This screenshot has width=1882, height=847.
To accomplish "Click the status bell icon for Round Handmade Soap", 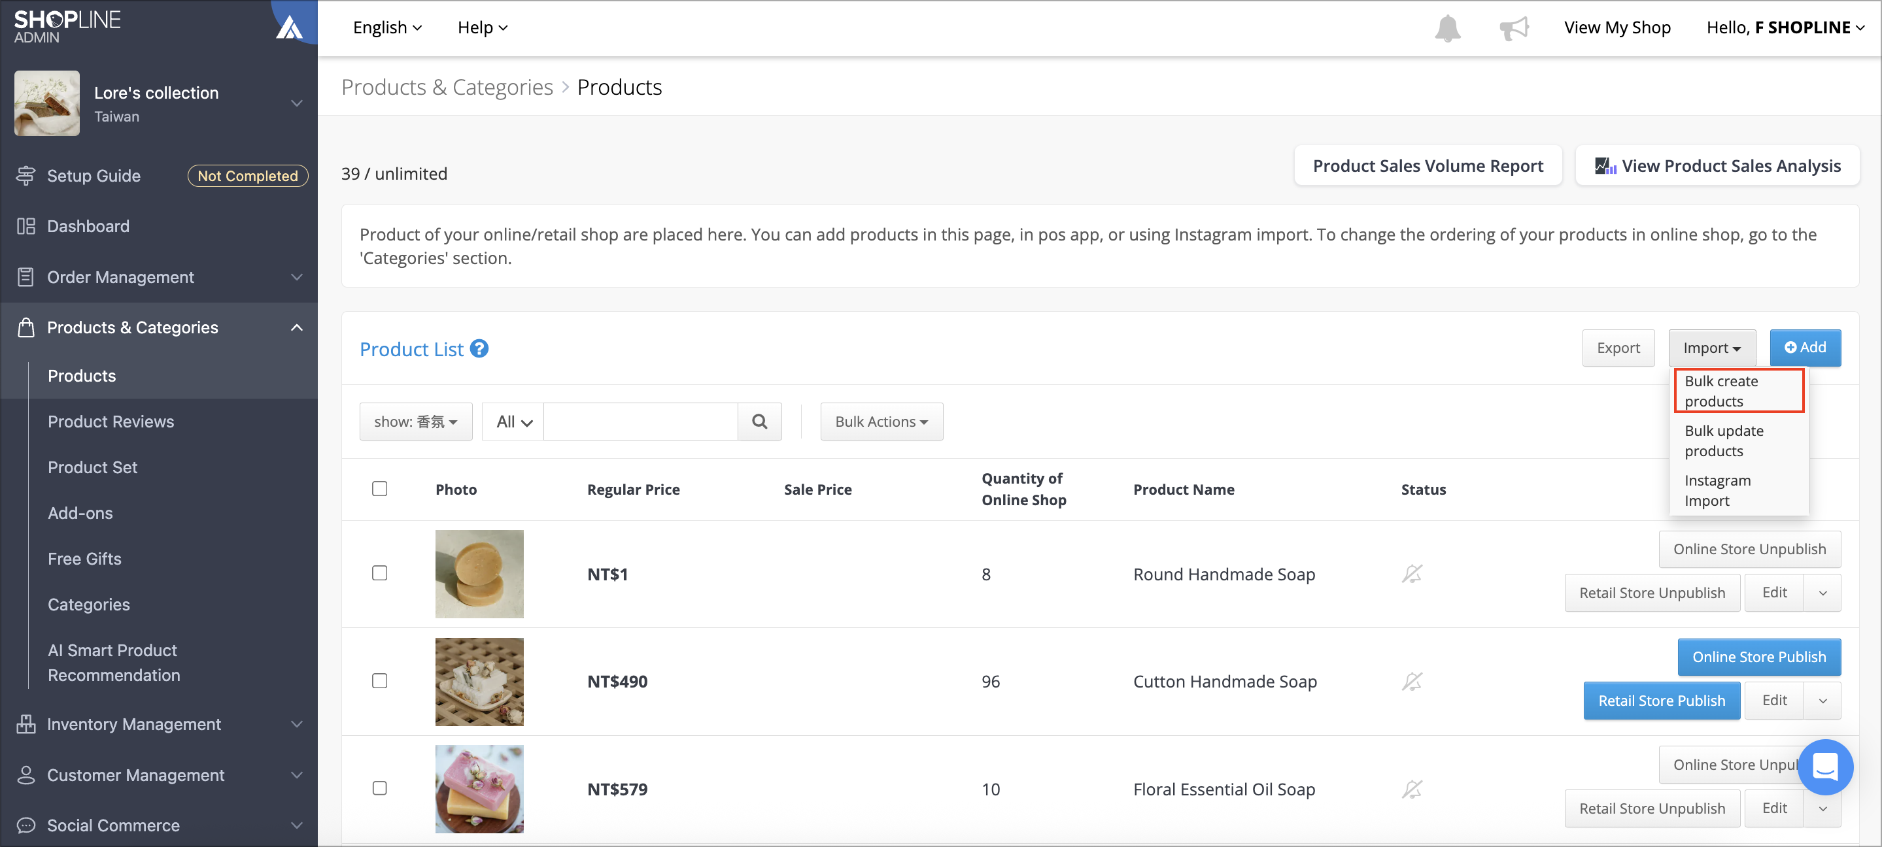I will pos(1412,574).
